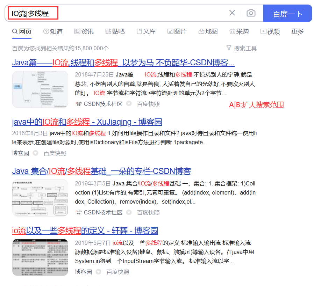
Task: Select the 网页 tab
Action: [x=22, y=31]
